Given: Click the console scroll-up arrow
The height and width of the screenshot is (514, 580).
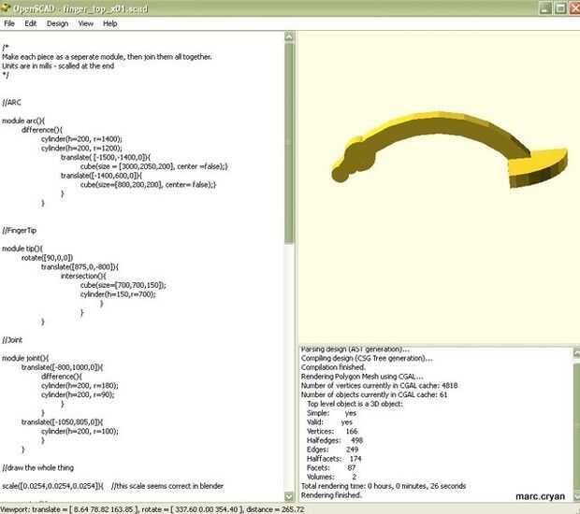Looking at the screenshot, I should coord(576,352).
